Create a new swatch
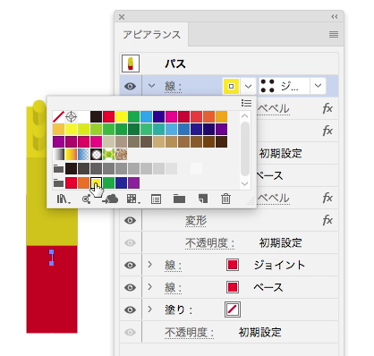Screen dimensions: 374x356 pos(203,199)
